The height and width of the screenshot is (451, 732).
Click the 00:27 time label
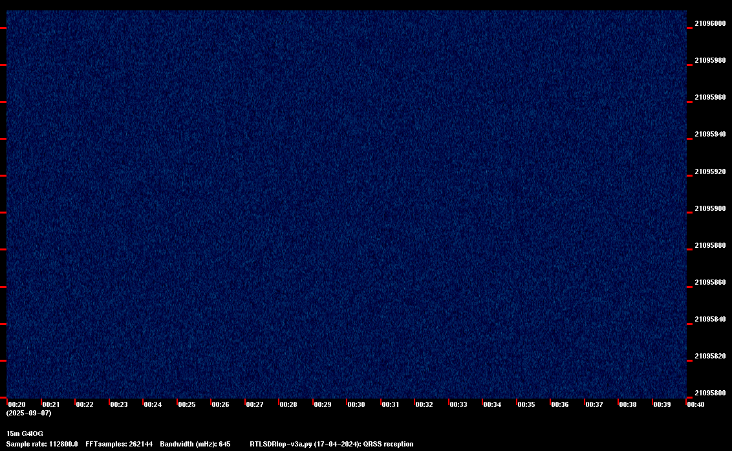(x=254, y=404)
